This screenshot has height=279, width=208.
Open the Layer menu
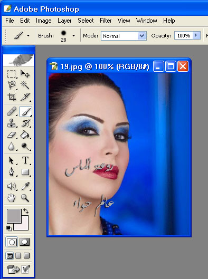pos(64,21)
